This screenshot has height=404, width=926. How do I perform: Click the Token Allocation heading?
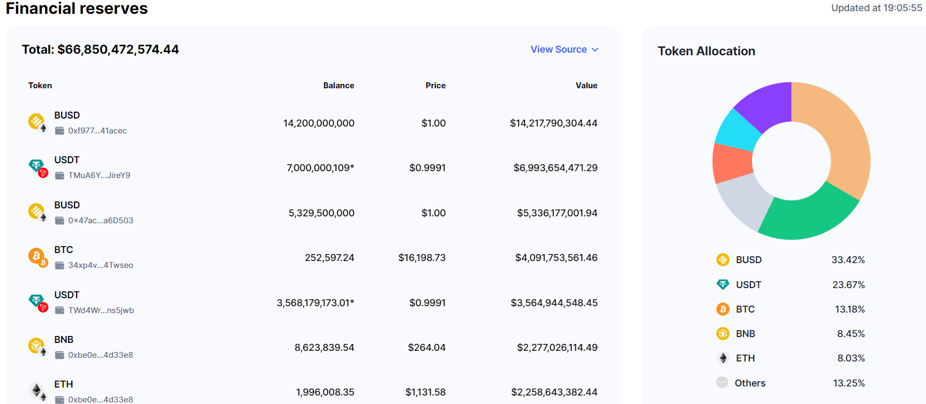point(706,51)
